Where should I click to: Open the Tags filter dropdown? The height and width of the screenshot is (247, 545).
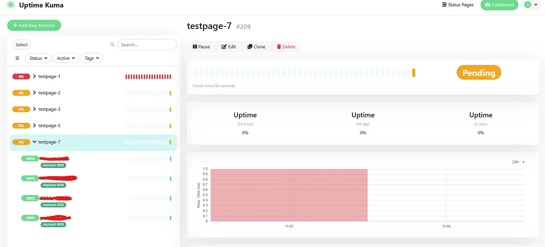tap(92, 58)
